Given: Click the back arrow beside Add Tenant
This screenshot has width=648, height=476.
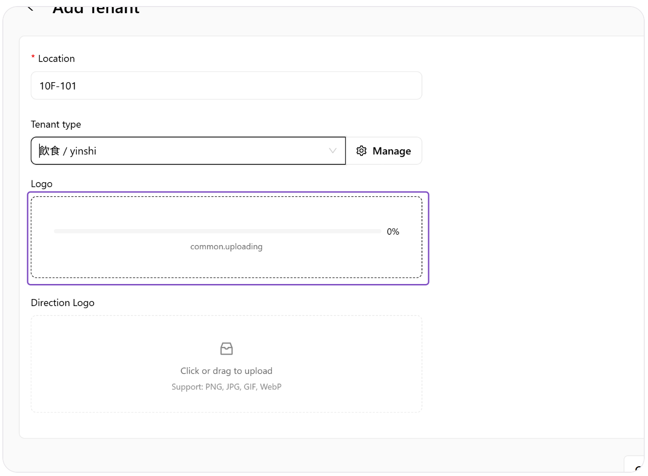Looking at the screenshot, I should point(30,8).
